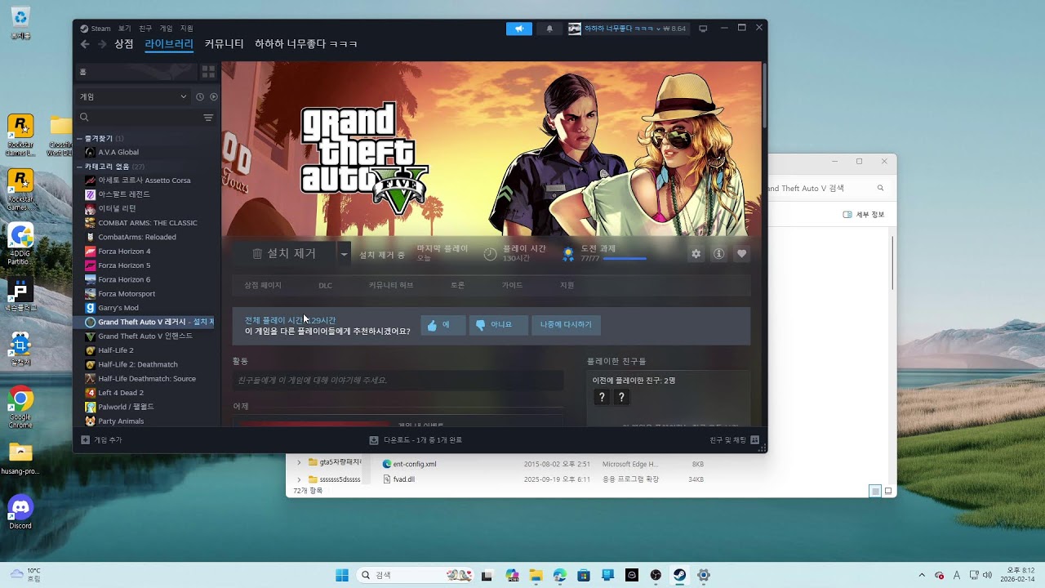
Task: Toggle the 세부 정보 details pane in Explorer
Action: [864, 215]
